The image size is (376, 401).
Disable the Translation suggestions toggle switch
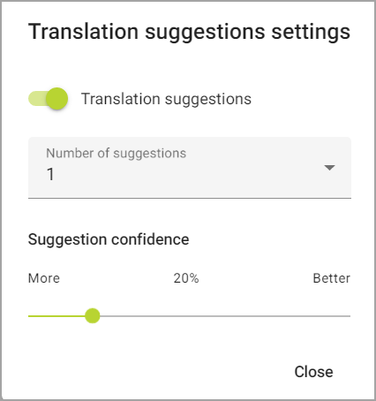pyautogui.click(x=49, y=99)
